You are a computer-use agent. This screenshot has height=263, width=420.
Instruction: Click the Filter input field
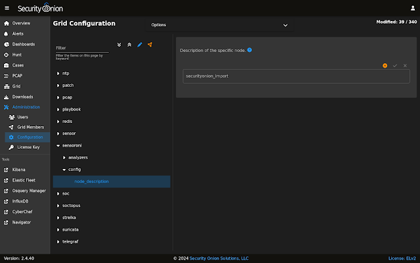(82, 48)
